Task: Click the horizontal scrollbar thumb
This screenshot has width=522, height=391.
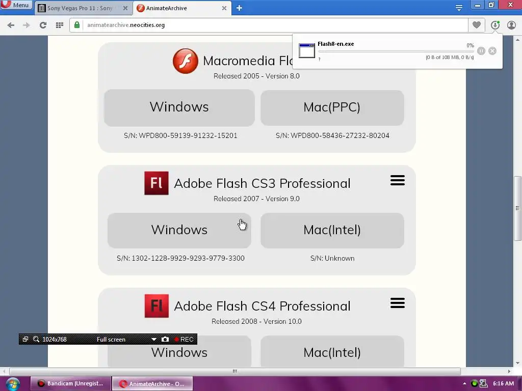Action: tap(234, 371)
